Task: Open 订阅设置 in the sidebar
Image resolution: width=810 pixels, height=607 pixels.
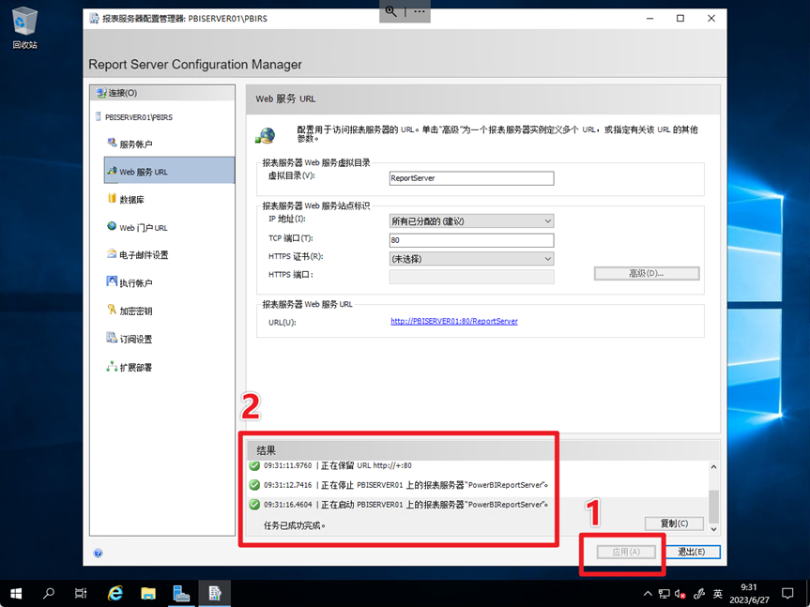Action: click(x=135, y=340)
